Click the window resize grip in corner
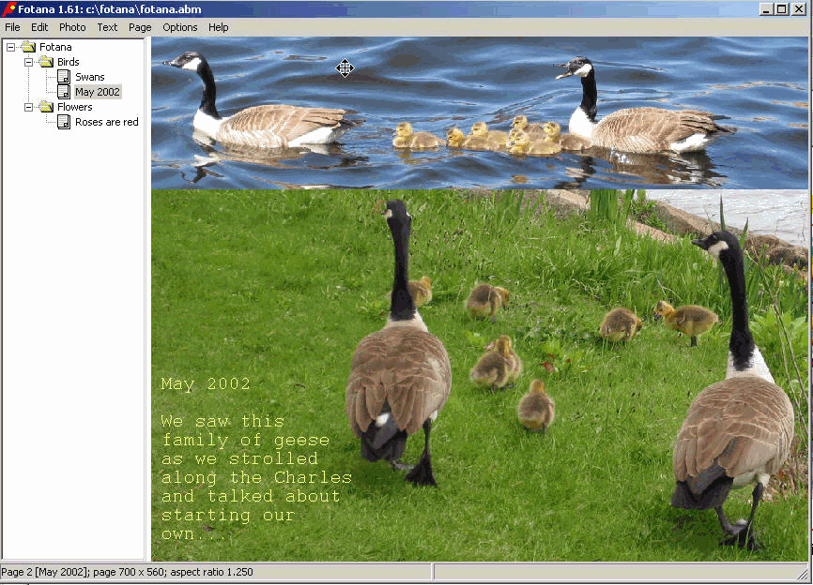The image size is (813, 585). (x=805, y=574)
